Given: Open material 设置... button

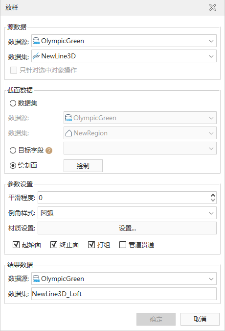Looking at the screenshot, I should coord(127,228).
